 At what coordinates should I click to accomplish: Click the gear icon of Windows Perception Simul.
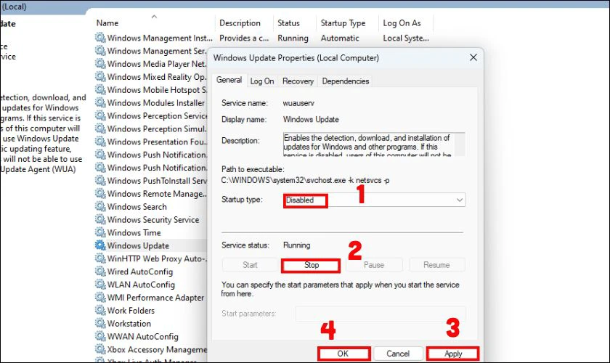[x=100, y=129]
